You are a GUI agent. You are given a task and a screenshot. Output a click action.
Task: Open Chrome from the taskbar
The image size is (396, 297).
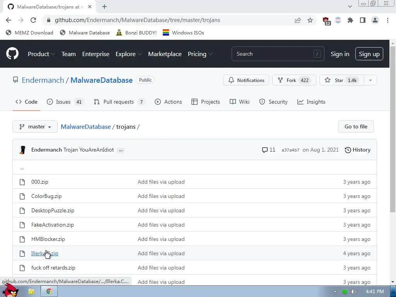49,292
